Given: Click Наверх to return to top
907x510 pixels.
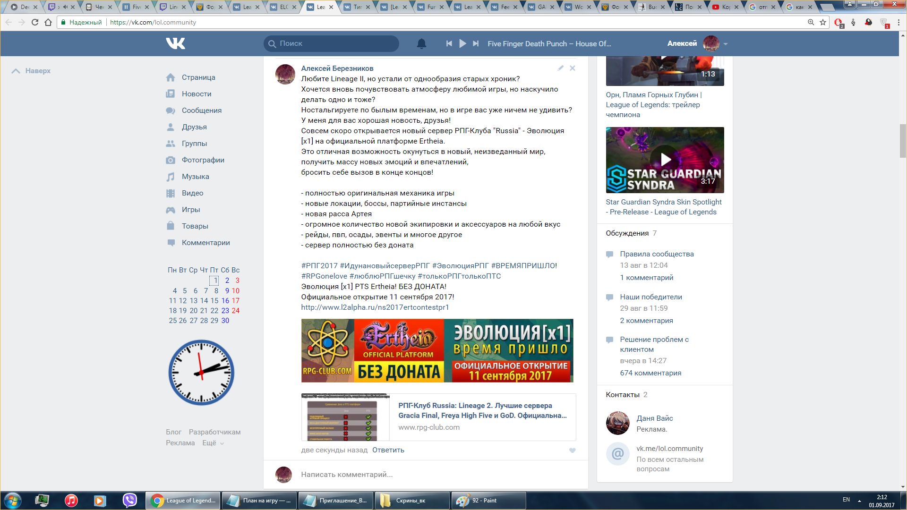Looking at the screenshot, I should 31,71.
